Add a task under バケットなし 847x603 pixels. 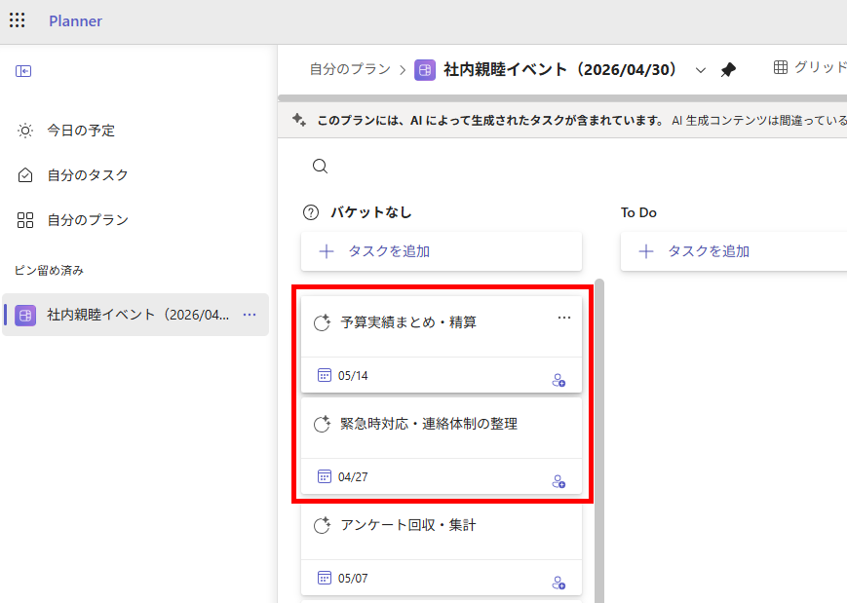(442, 251)
